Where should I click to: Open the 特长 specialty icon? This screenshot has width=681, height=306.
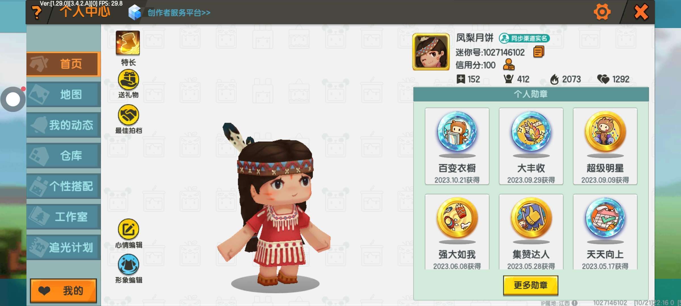[128, 43]
